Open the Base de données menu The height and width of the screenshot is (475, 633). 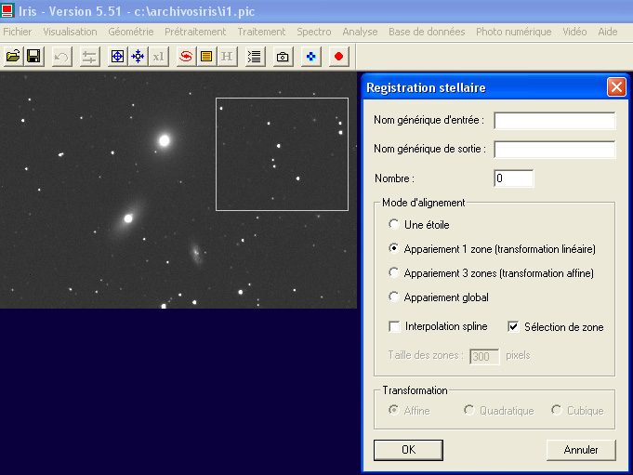(x=427, y=32)
